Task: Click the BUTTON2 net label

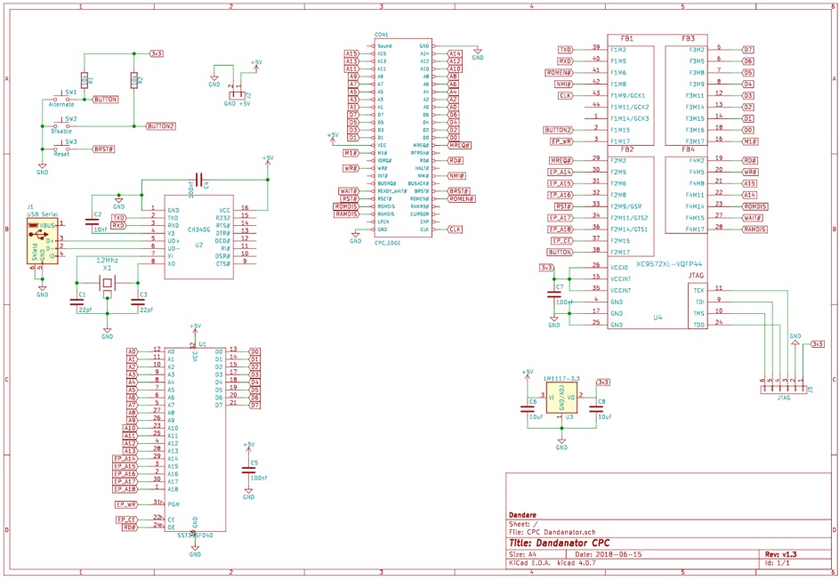Action: point(161,125)
